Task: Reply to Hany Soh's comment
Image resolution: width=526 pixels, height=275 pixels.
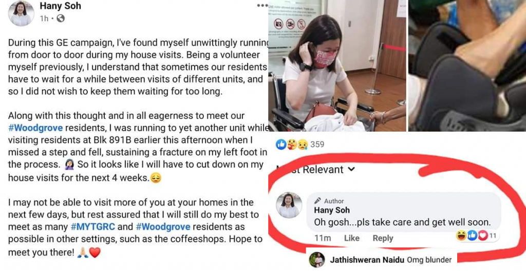Action: 383,238
